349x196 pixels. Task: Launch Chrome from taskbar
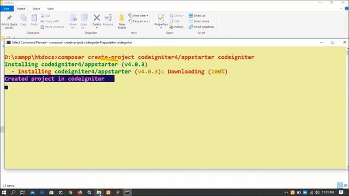(x=70, y=192)
